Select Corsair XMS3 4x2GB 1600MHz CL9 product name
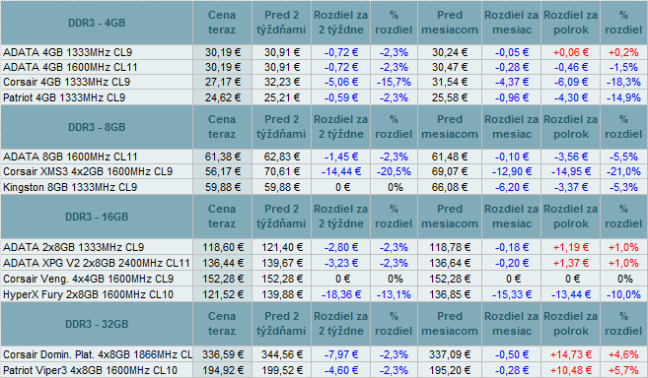648x378 pixels. [88, 171]
